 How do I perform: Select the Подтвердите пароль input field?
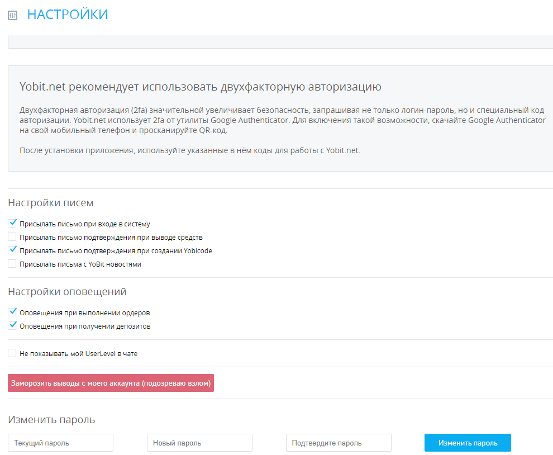[339, 443]
